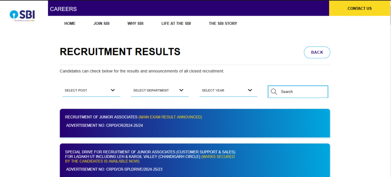The width and height of the screenshot is (391, 177).
Task: Click the SELECT DEPARTMENT chevron arrow
Action: pos(181,90)
